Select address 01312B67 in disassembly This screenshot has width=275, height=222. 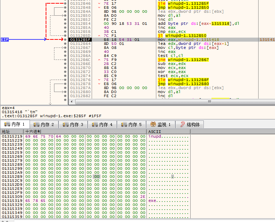80,48
